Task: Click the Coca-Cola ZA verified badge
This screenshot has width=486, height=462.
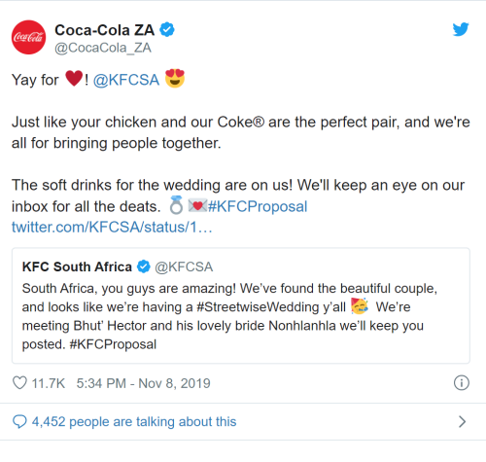Action: [x=167, y=30]
